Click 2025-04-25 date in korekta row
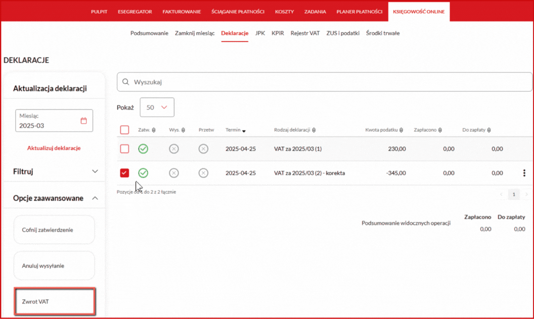The image size is (534, 319). (240, 173)
